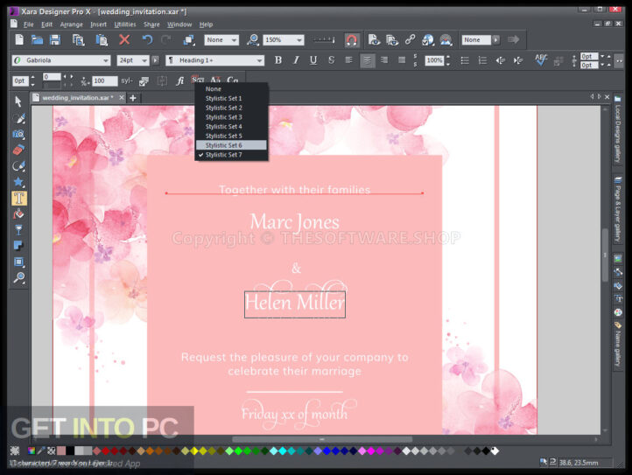This screenshot has height=475, width=632.
Task: Open a file with folder icon
Action: click(x=37, y=39)
